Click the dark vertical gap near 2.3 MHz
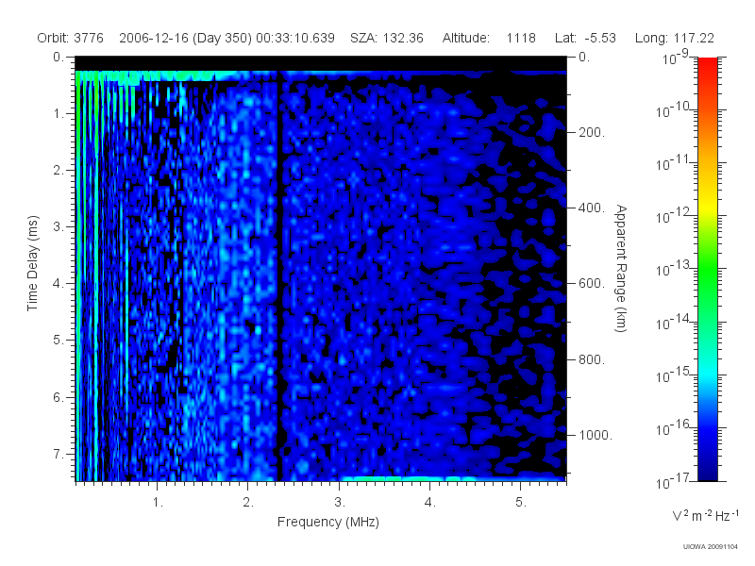 278,276
